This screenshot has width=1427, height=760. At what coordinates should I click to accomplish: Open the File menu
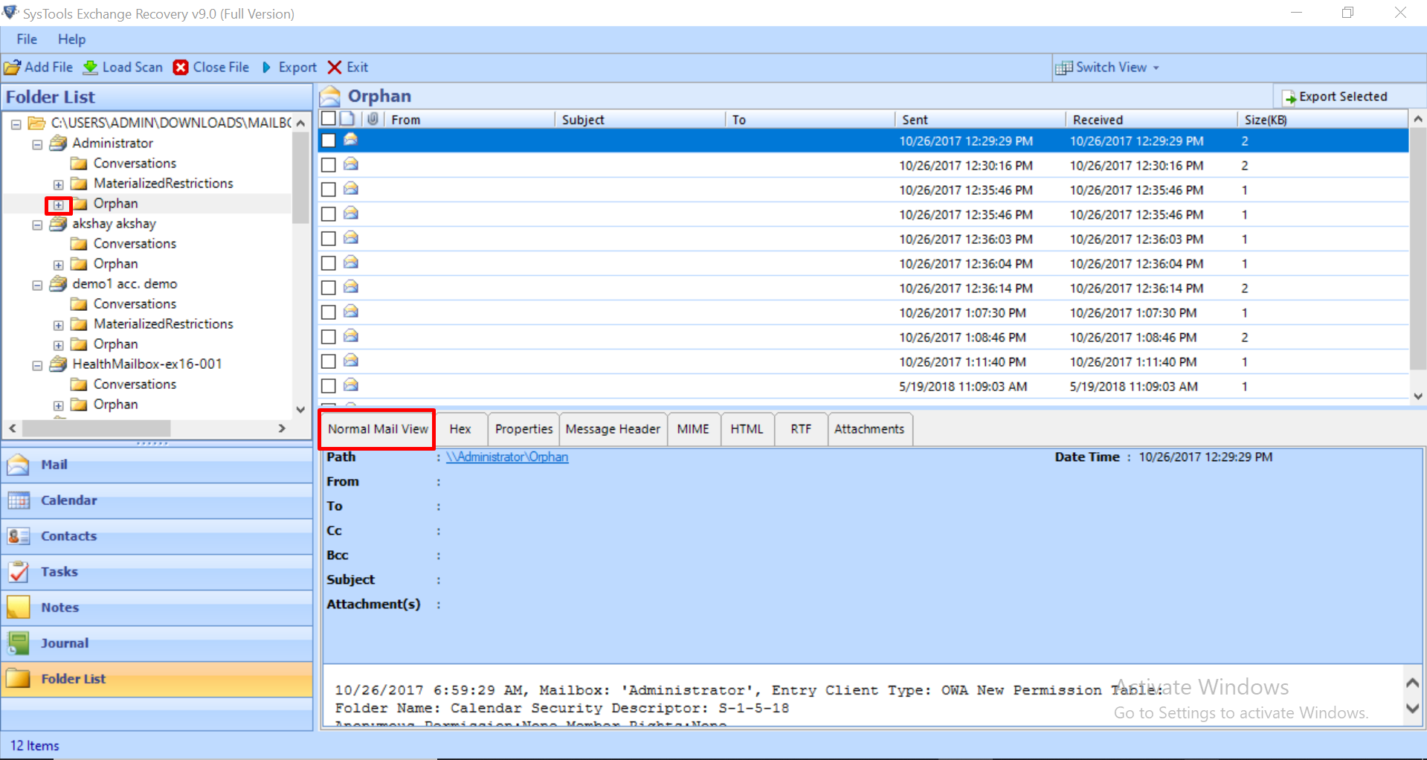click(27, 39)
